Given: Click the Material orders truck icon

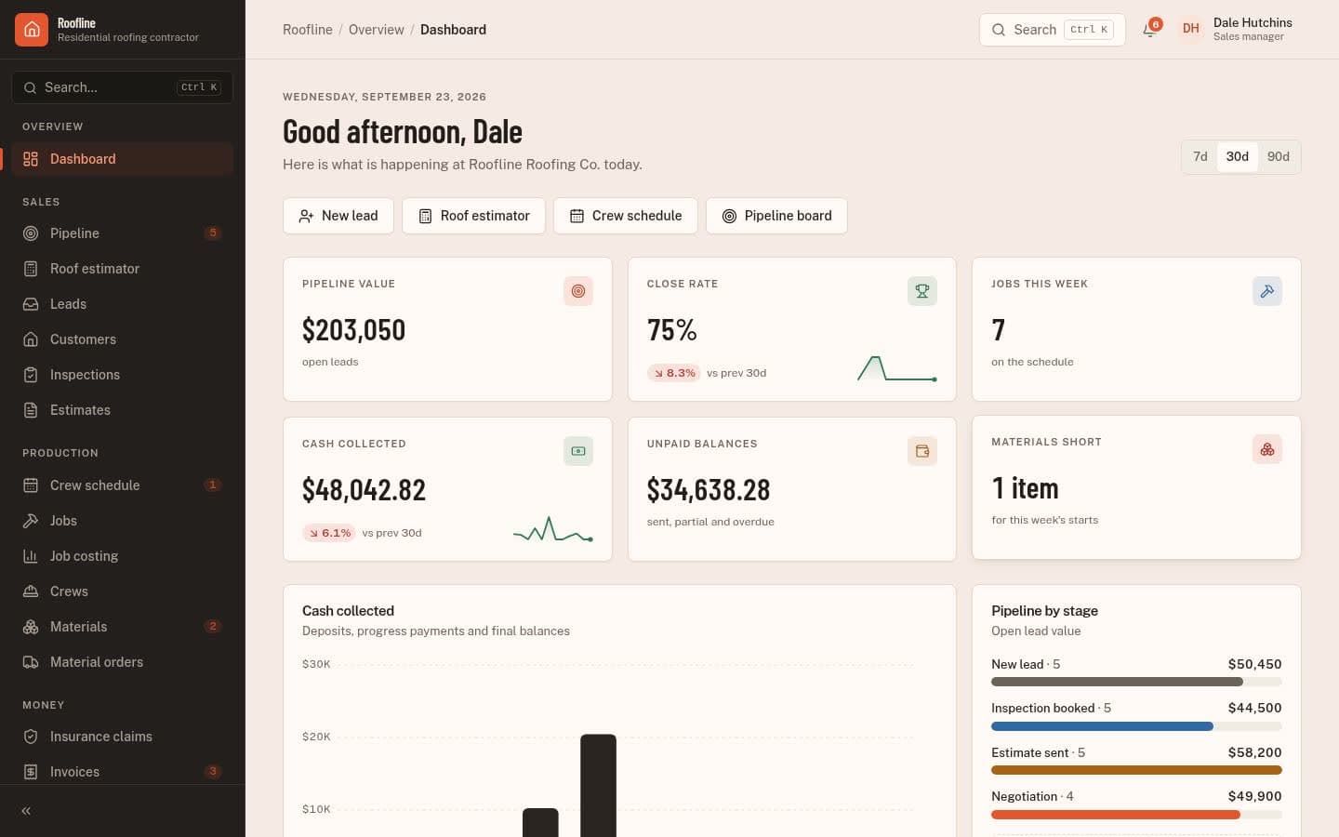Looking at the screenshot, I should pos(31,662).
